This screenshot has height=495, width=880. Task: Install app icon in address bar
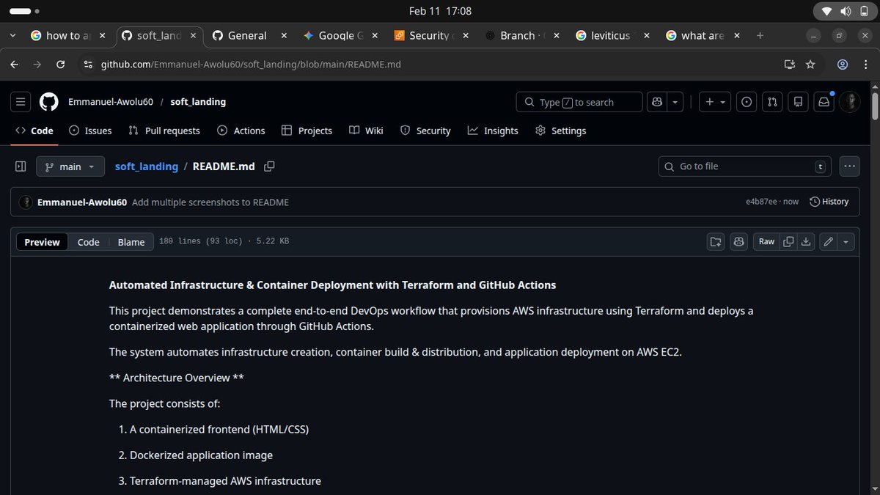[x=789, y=65]
